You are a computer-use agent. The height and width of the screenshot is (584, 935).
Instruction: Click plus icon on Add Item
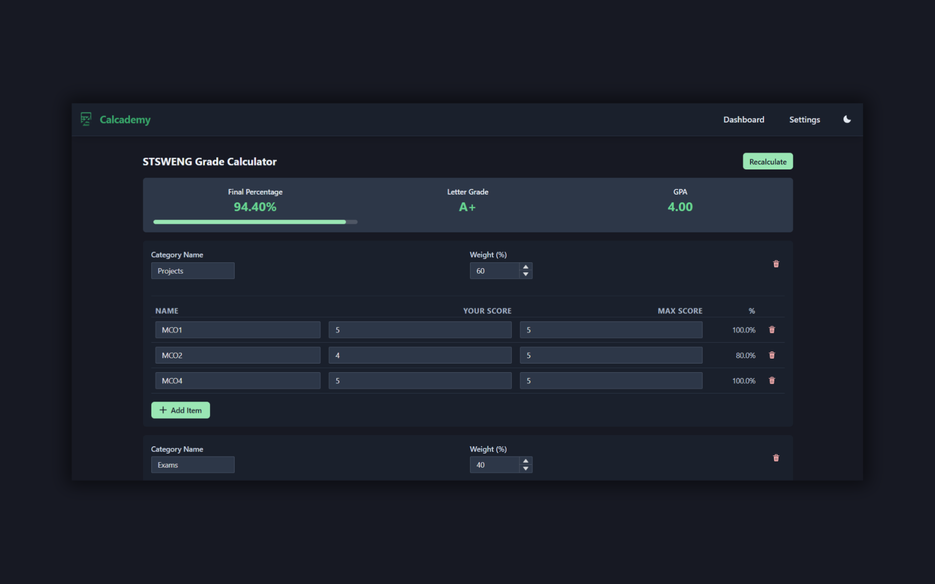tap(163, 410)
